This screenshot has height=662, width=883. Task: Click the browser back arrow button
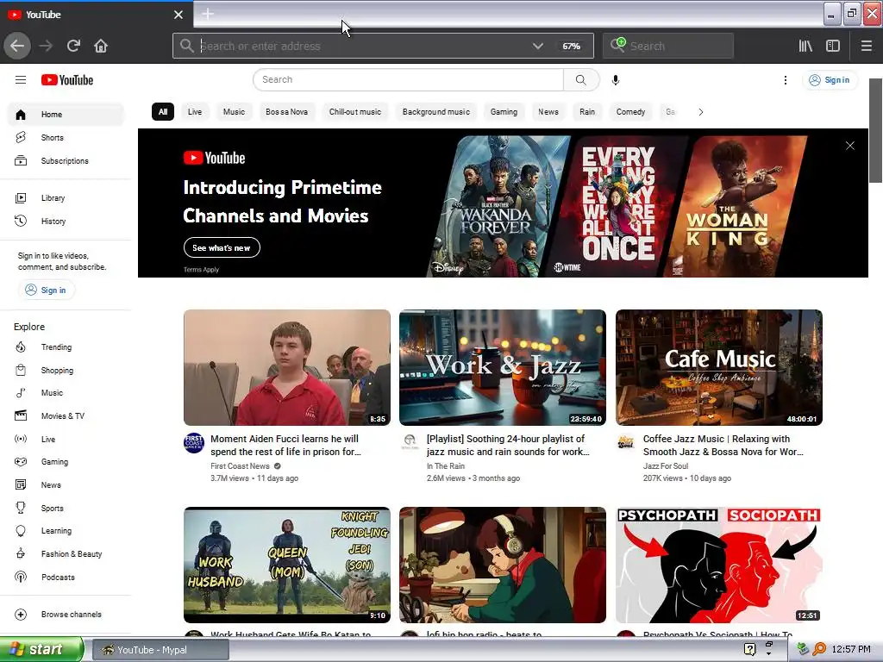pyautogui.click(x=17, y=46)
